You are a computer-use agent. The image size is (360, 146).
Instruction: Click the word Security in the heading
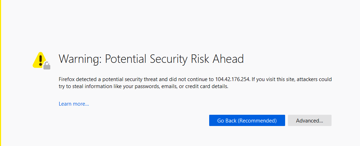click(x=169, y=59)
